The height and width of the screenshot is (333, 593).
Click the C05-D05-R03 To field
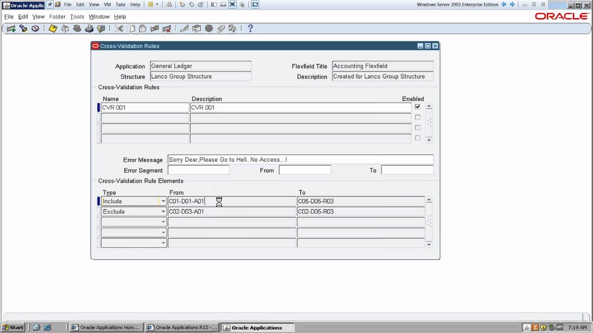pyautogui.click(x=360, y=201)
